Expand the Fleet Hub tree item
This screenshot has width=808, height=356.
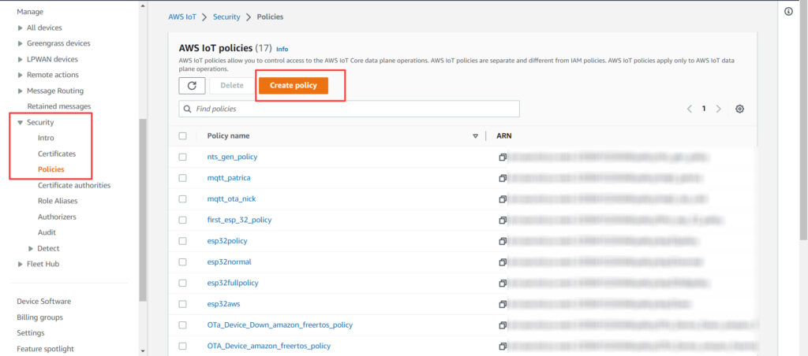click(x=21, y=264)
